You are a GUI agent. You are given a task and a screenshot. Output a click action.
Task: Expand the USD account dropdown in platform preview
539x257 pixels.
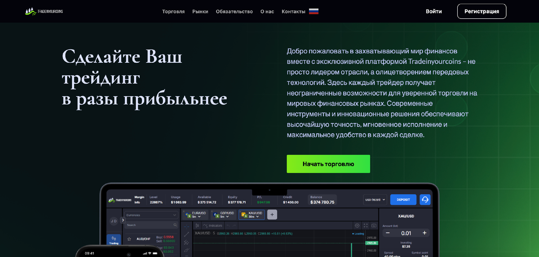click(375, 200)
